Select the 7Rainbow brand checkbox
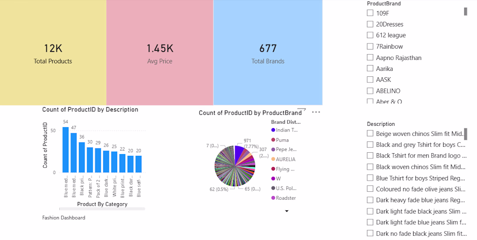The height and width of the screenshot is (240, 477). [x=370, y=46]
